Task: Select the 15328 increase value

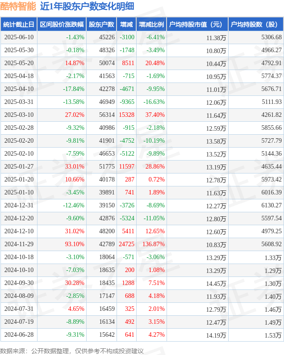Action: (x=126, y=115)
